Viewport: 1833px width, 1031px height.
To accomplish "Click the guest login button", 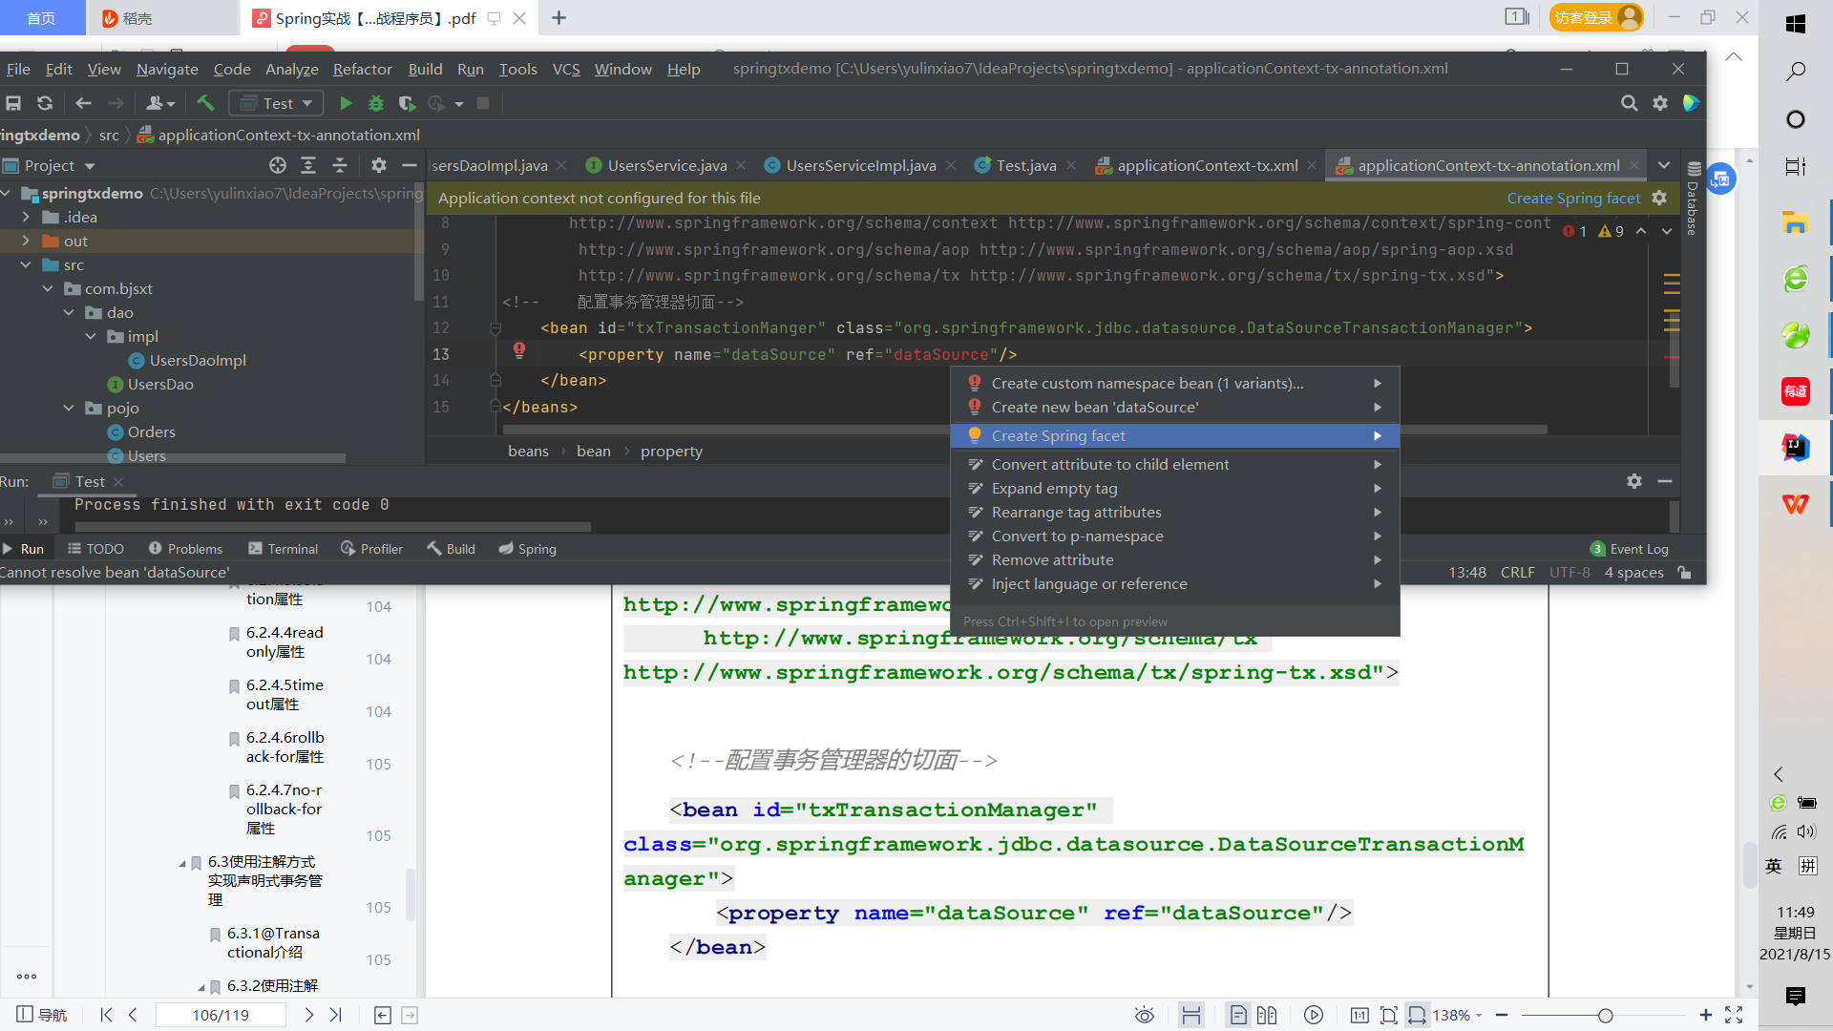I will coord(1595,17).
